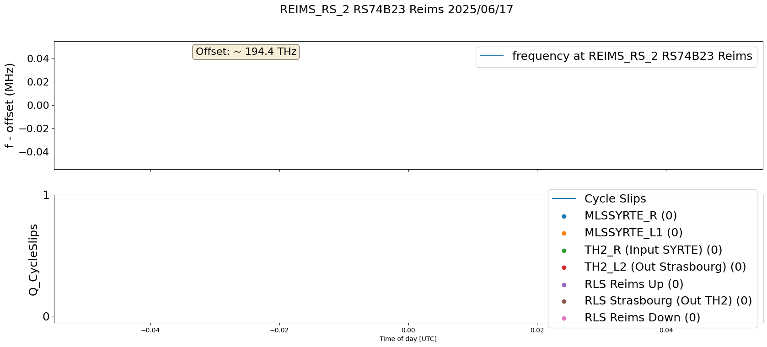Viewport: 767px width, 347px height.
Task: Click the −0.02 tick label on upper y-axis
Action: point(34,128)
